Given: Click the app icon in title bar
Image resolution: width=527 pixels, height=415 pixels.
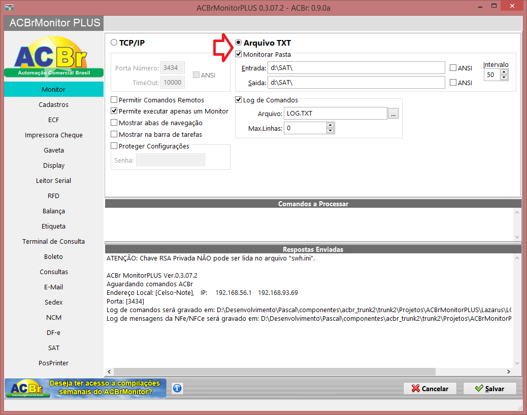Looking at the screenshot, I should [x=9, y=7].
